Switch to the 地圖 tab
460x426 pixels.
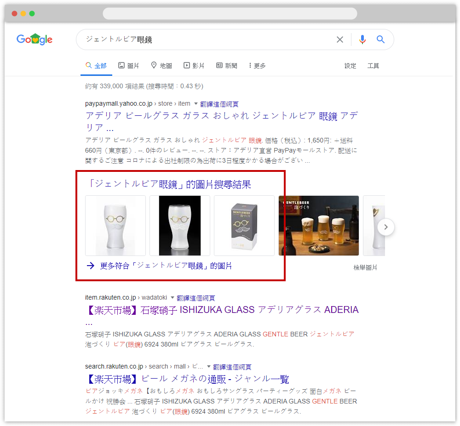pos(161,66)
